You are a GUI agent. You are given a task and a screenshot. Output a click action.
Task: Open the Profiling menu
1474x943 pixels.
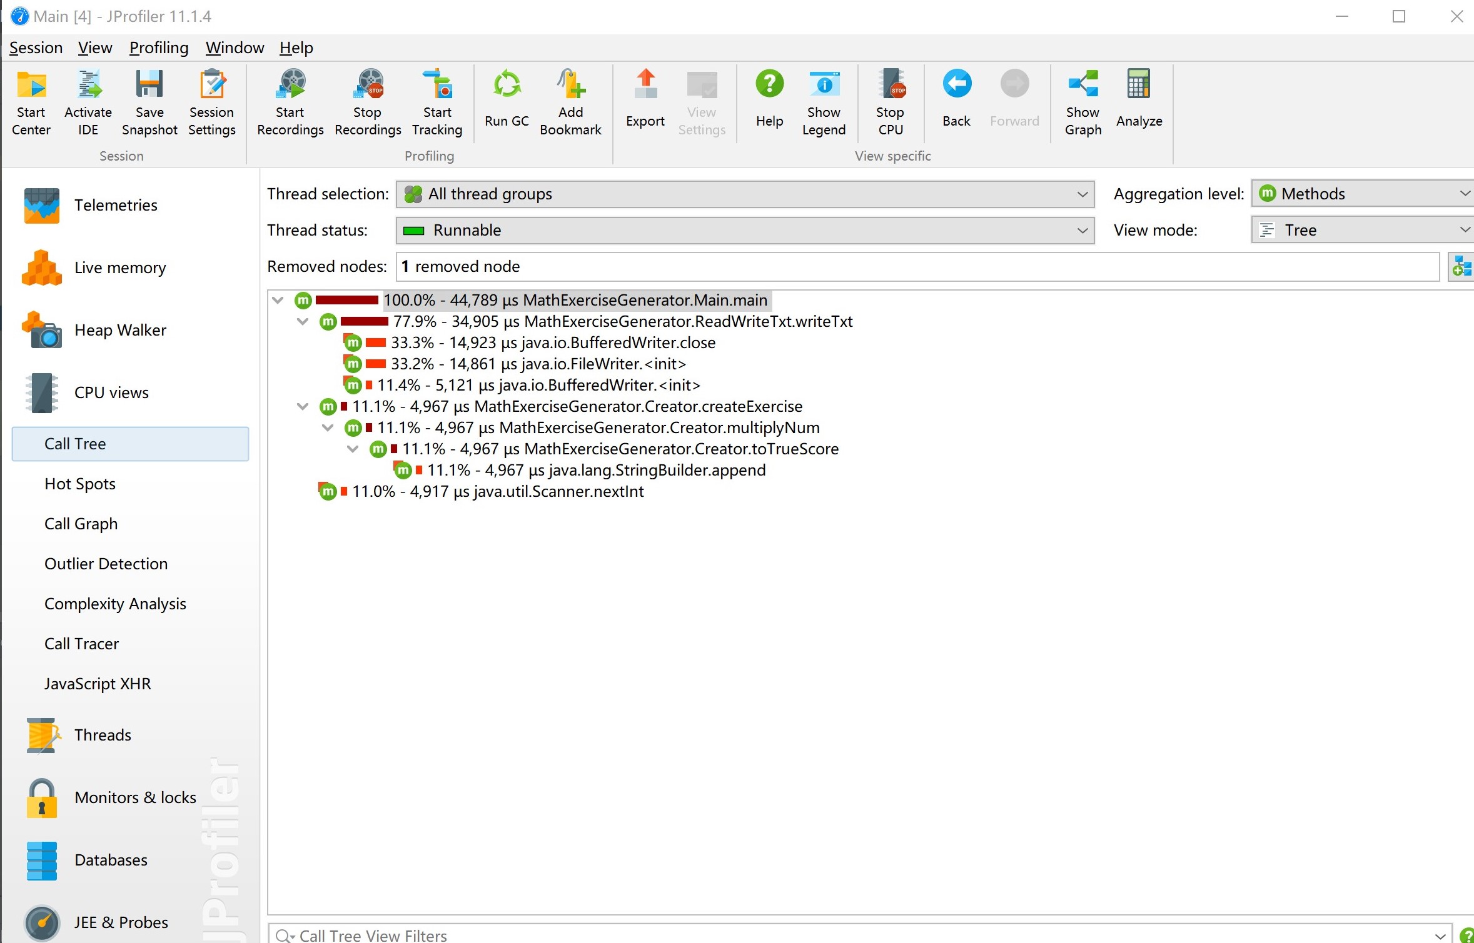click(x=159, y=48)
